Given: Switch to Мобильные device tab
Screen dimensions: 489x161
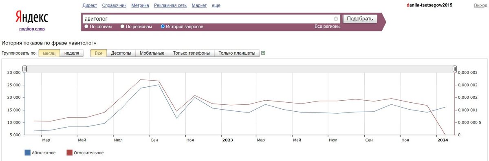Looking at the screenshot, I should point(152,53).
